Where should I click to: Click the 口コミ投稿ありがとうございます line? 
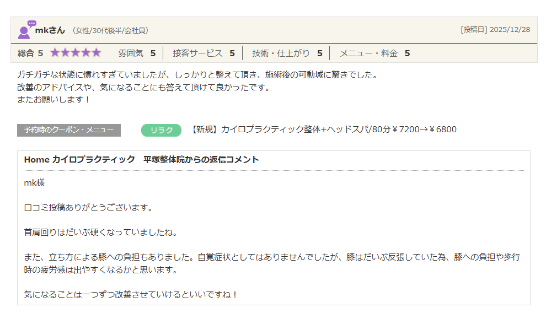[x=88, y=208]
